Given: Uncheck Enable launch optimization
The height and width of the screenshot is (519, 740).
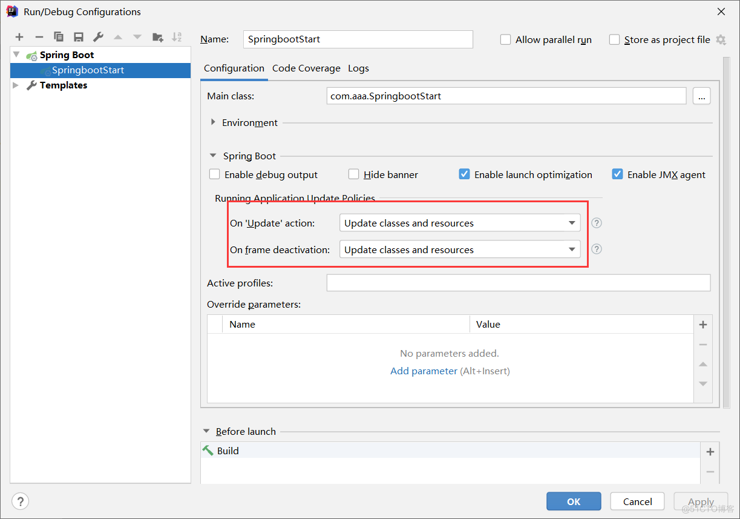Looking at the screenshot, I should click(464, 174).
